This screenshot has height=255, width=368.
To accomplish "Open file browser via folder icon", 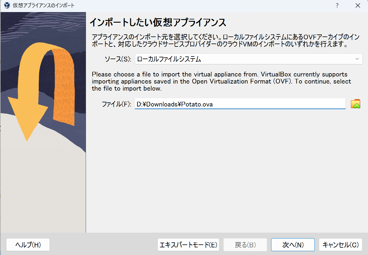I will click(356, 104).
